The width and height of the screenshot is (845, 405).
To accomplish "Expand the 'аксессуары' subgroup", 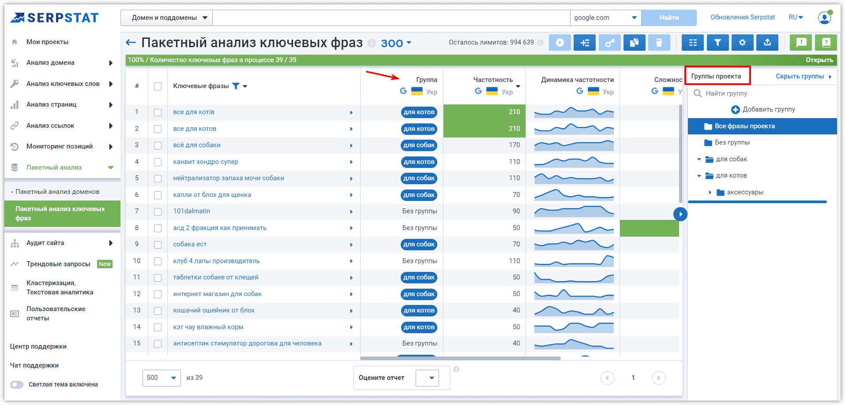I will coord(710,193).
